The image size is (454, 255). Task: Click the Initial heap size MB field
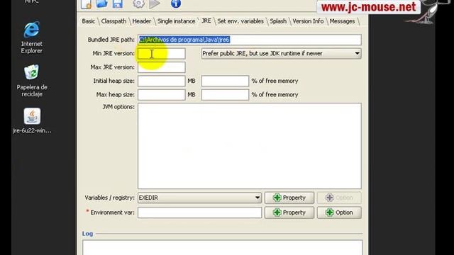161,81
